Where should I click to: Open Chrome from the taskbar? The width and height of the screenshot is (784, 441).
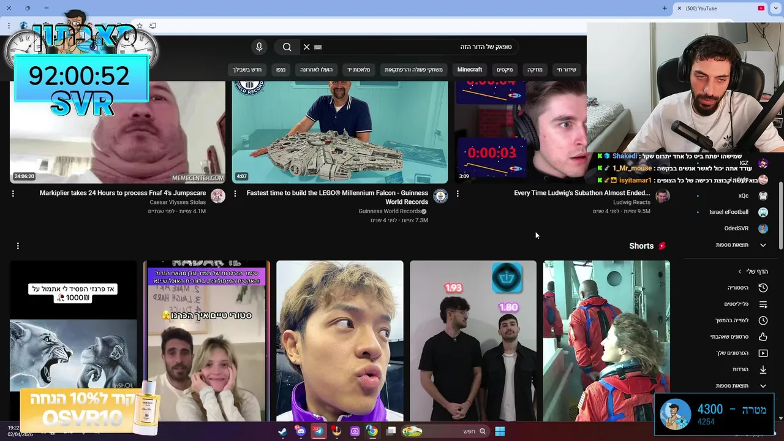[x=372, y=431]
